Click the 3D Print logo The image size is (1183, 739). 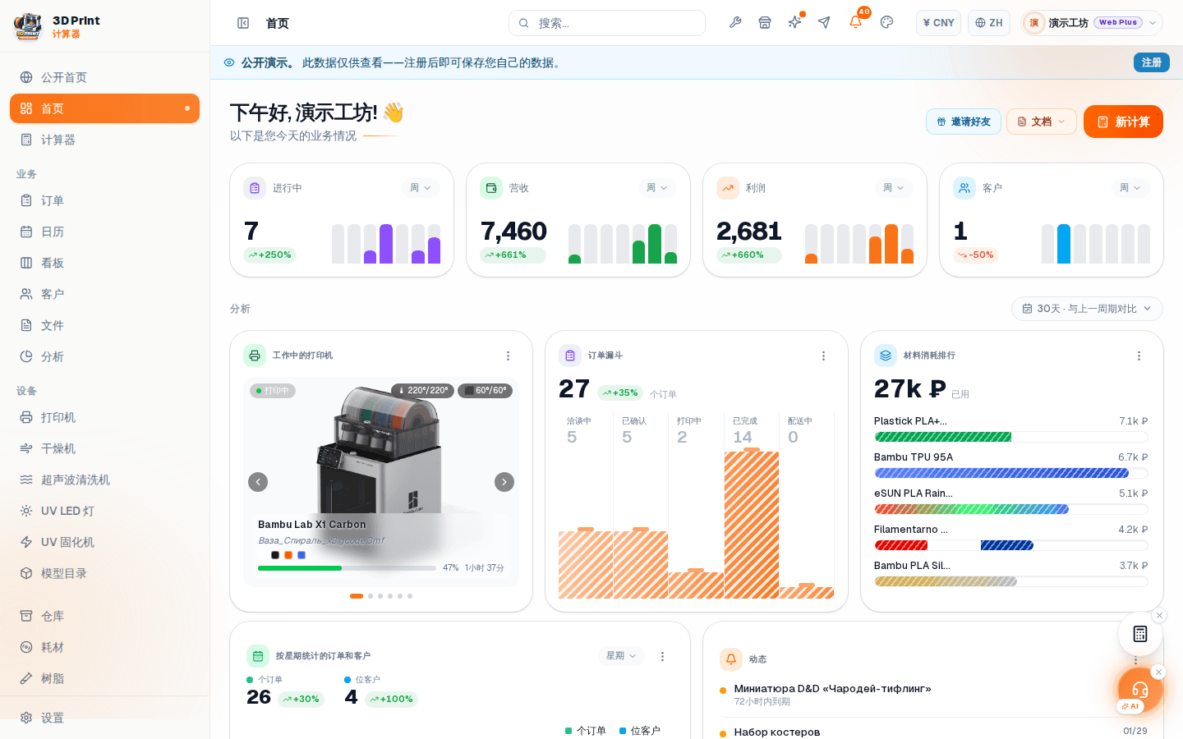click(x=28, y=26)
